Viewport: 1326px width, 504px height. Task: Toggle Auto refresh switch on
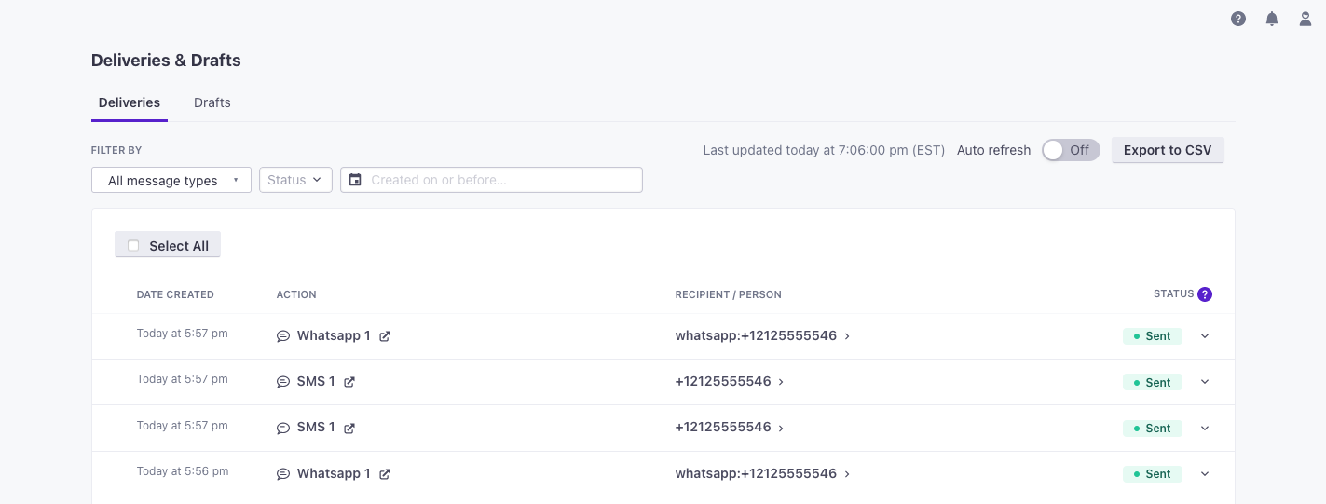(x=1070, y=150)
